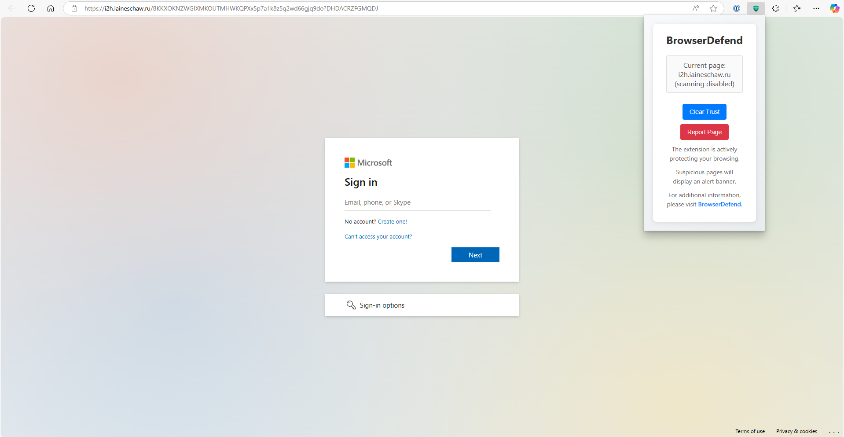The width and height of the screenshot is (844, 437).
Task: Click the Clear Trust button
Action: click(x=705, y=112)
